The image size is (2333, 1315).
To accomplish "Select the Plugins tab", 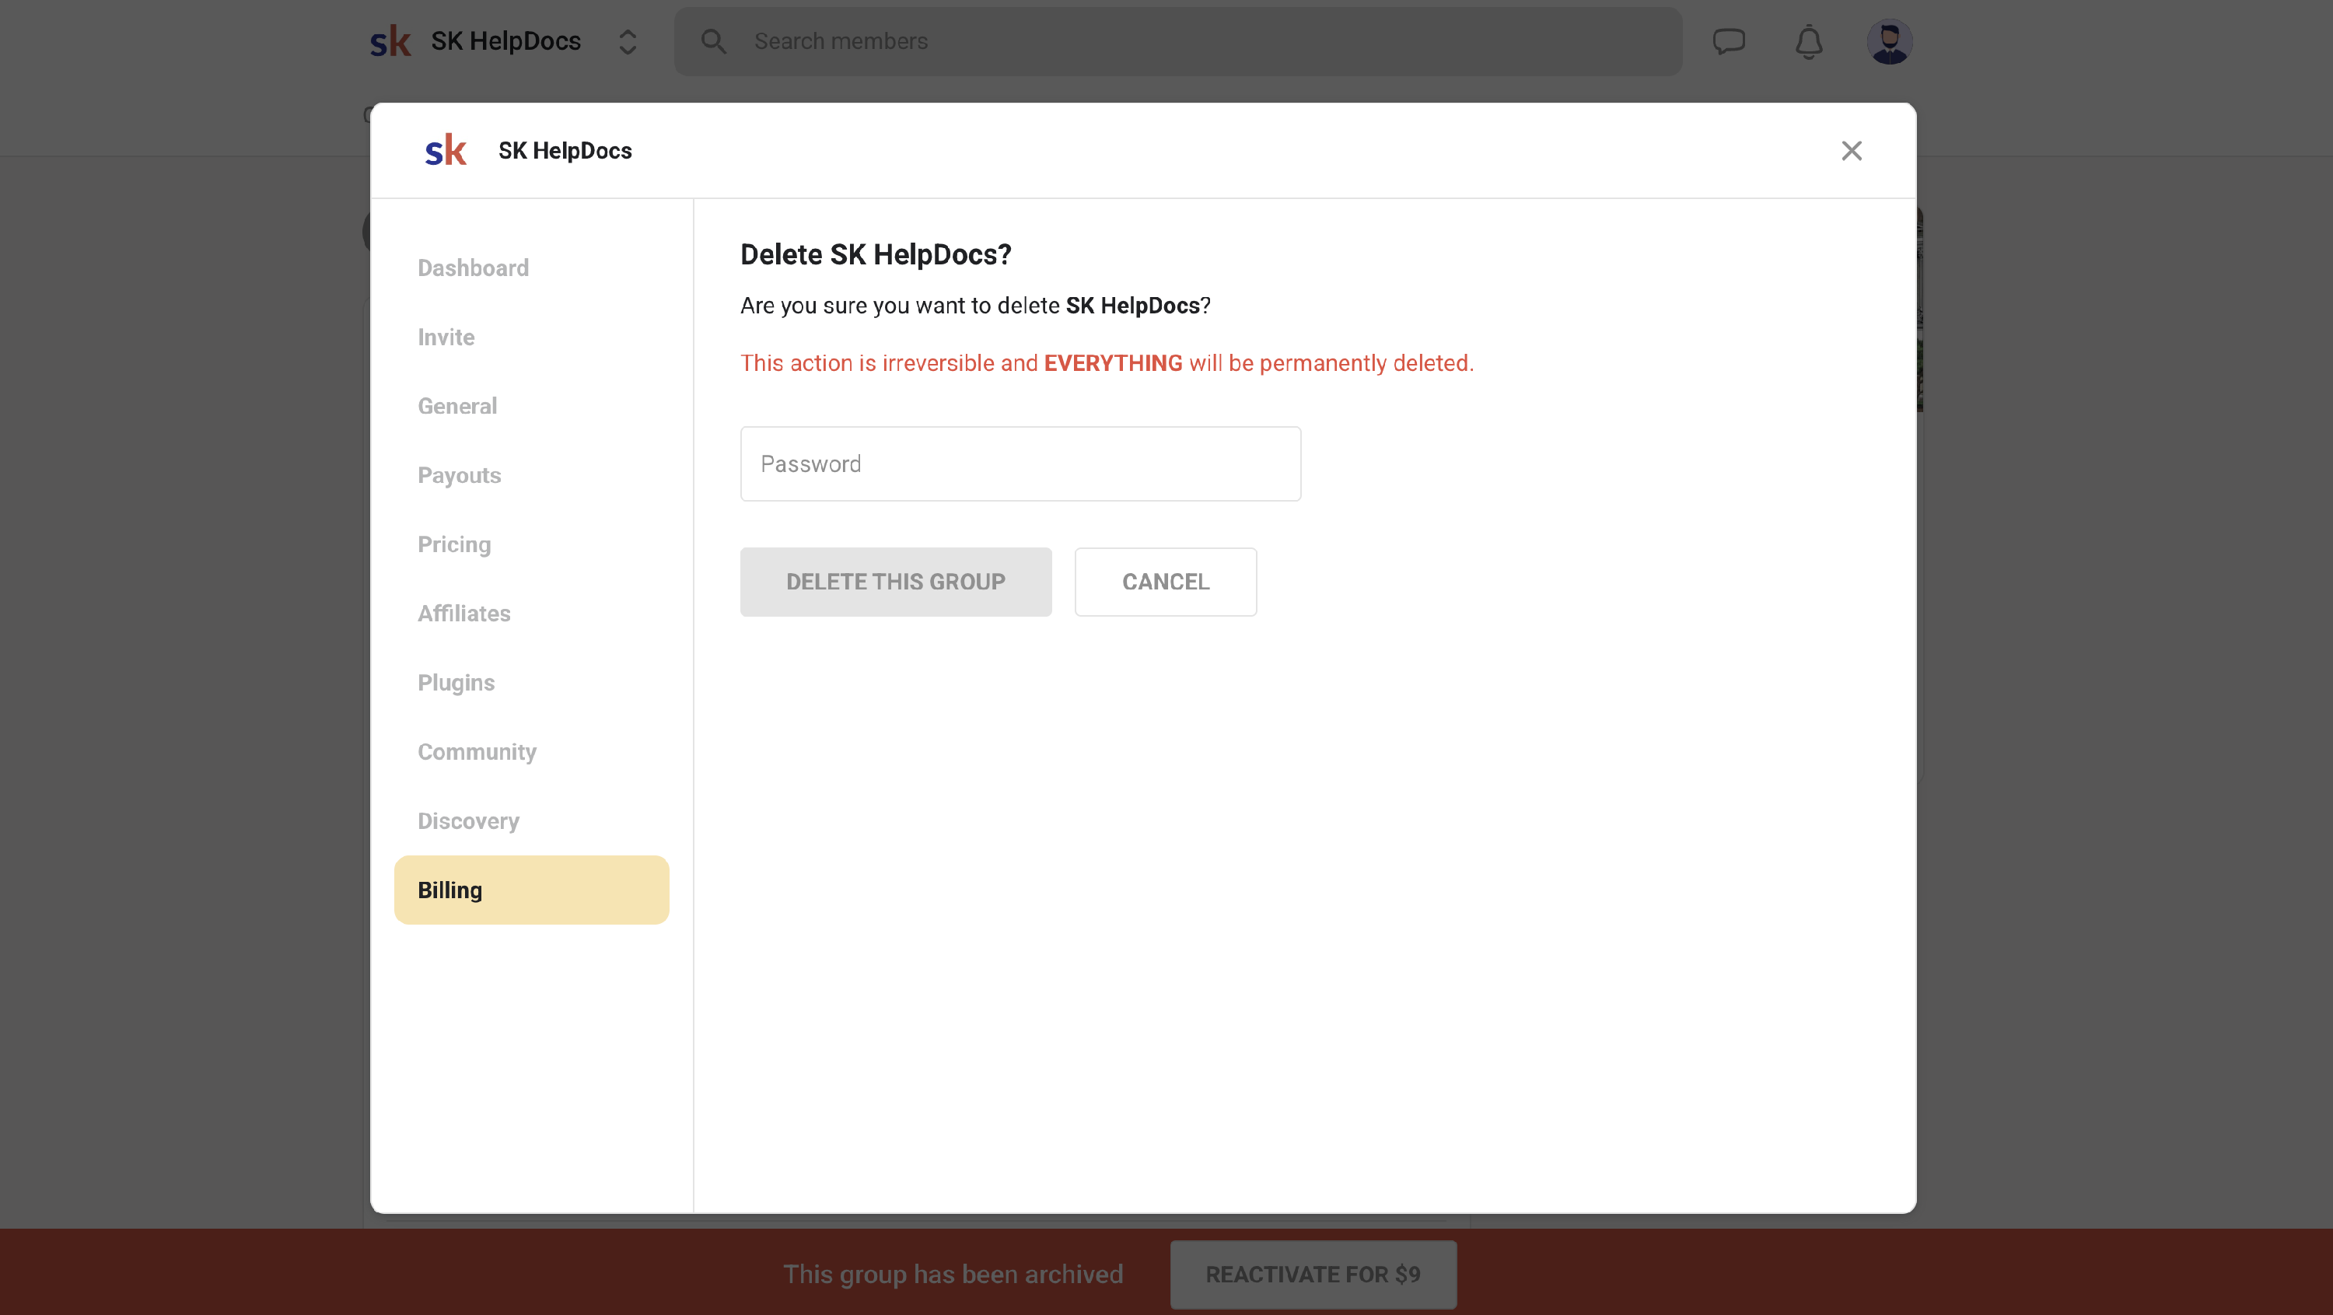I will pyautogui.click(x=456, y=683).
